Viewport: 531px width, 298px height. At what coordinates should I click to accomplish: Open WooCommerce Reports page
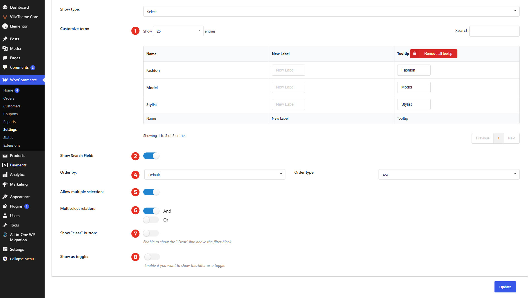9,122
